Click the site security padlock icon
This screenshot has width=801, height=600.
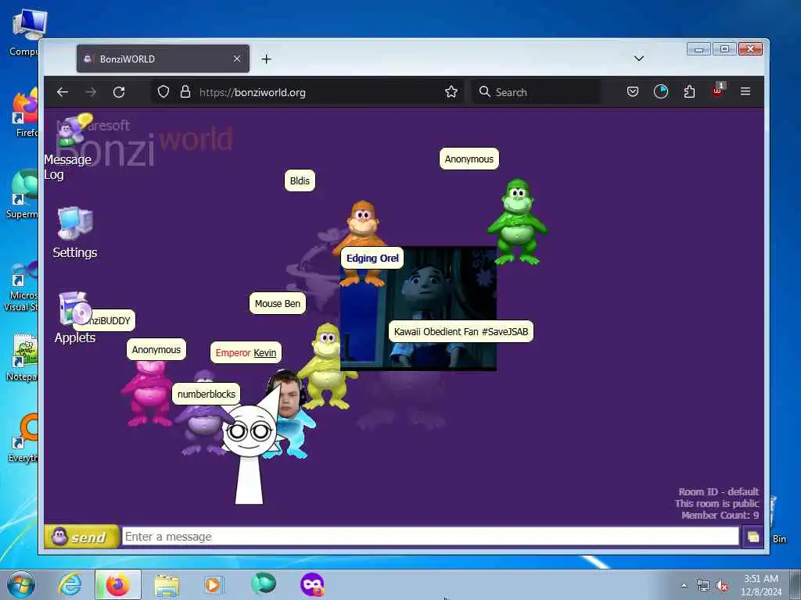185,92
